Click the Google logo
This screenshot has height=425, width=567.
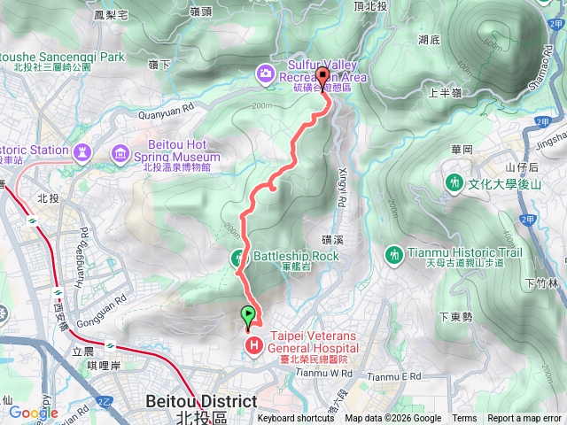click(34, 413)
